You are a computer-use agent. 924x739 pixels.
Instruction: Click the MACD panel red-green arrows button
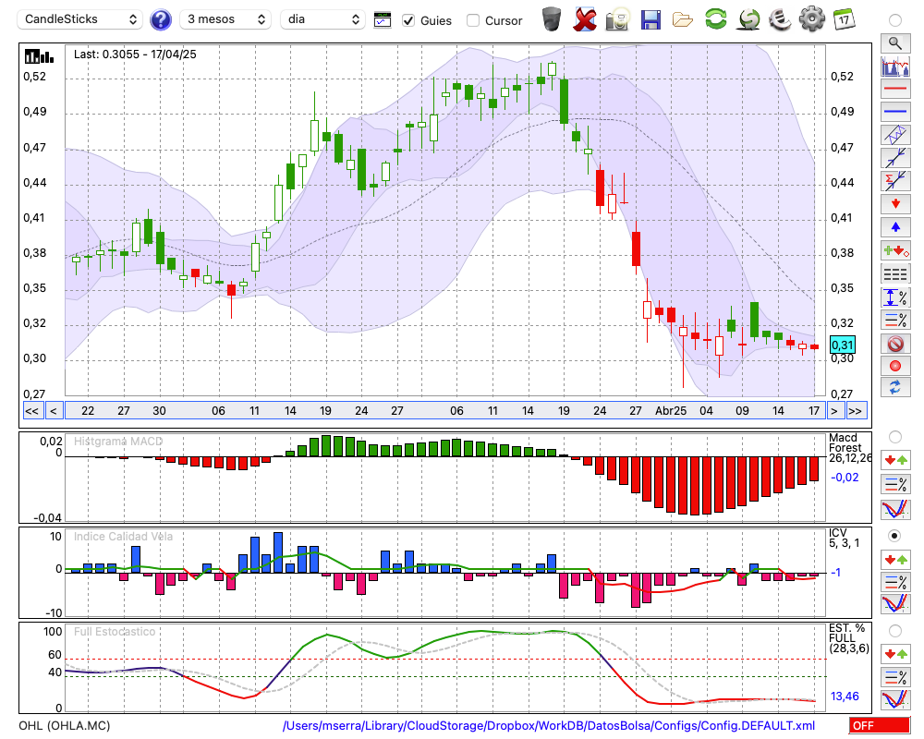point(895,460)
